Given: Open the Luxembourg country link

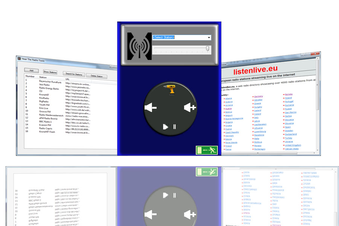Looking at the screenshot, I should tap(260, 131).
